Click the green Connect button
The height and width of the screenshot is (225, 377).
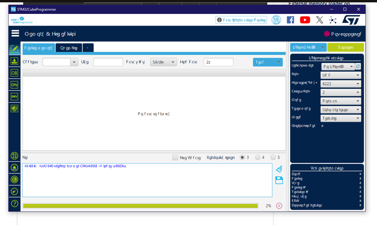click(345, 47)
